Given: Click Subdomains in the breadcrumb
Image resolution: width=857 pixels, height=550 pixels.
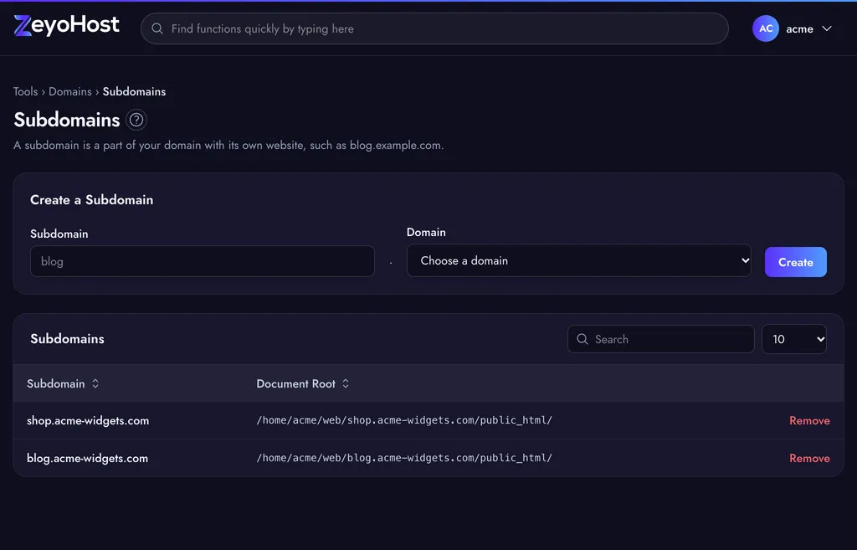Looking at the screenshot, I should [134, 91].
